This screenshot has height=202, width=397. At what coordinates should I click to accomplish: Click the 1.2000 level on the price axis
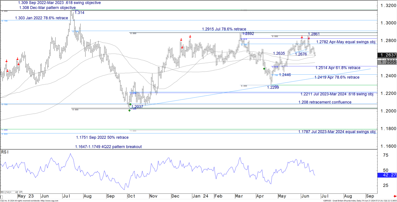click(388, 111)
